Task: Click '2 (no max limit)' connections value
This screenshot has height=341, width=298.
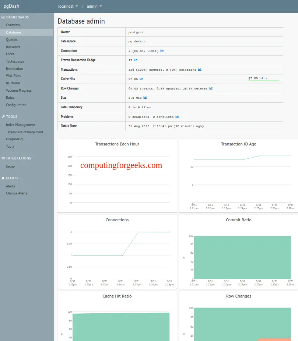Action: [144, 51]
